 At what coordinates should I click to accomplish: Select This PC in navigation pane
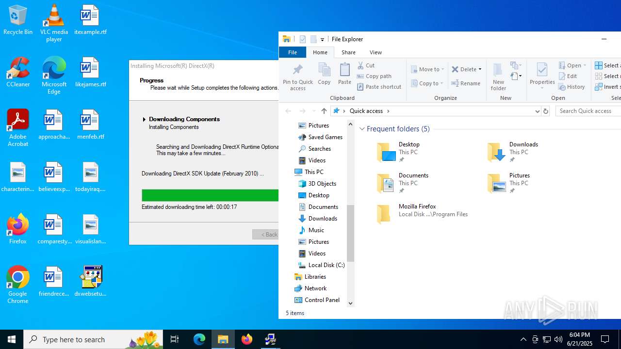[x=314, y=172]
